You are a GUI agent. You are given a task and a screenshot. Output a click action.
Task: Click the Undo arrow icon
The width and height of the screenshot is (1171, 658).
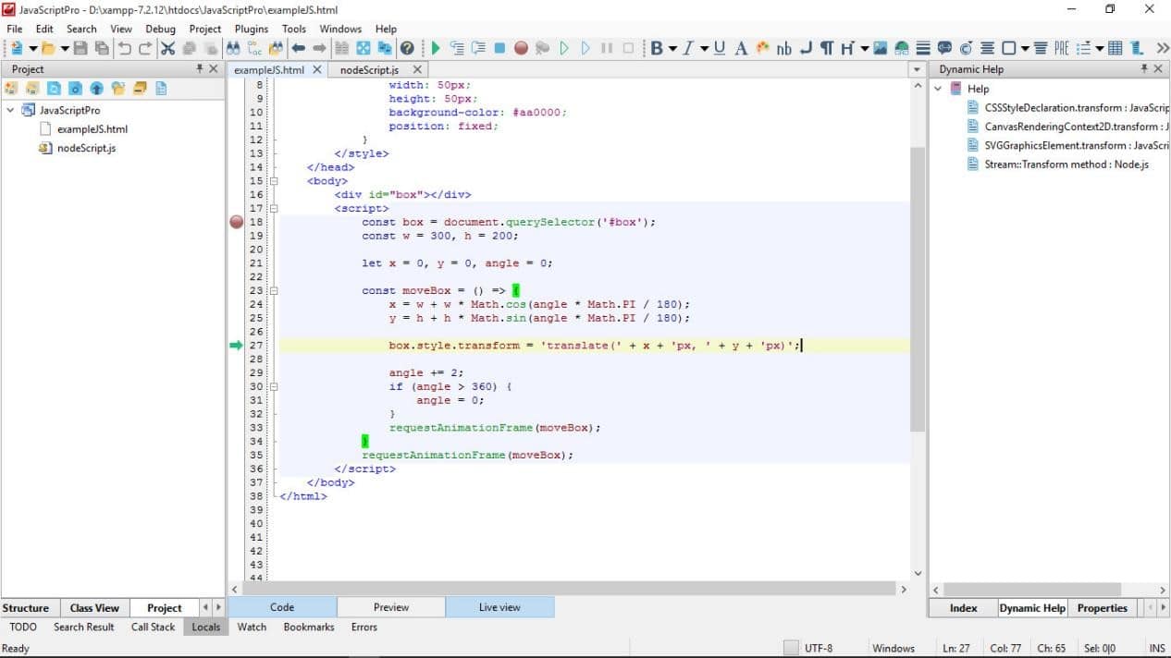124,48
